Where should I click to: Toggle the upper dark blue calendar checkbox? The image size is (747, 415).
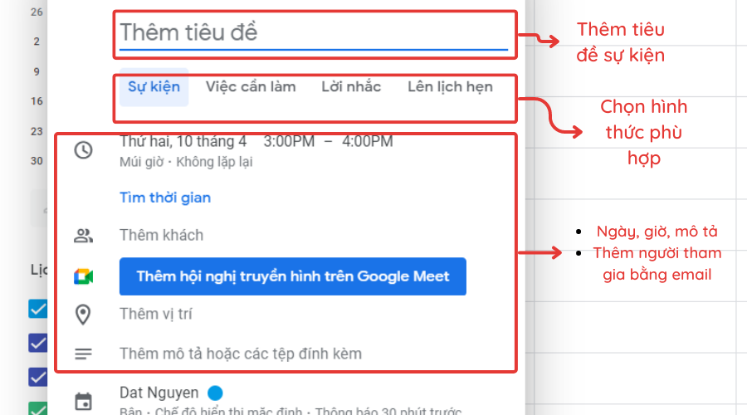point(38,342)
